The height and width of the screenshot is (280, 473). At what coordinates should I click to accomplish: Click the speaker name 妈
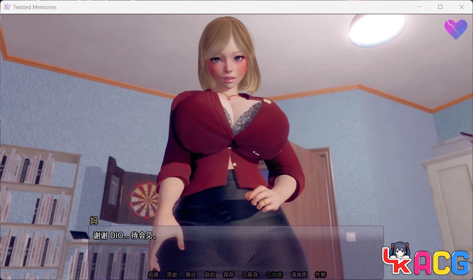[94, 220]
